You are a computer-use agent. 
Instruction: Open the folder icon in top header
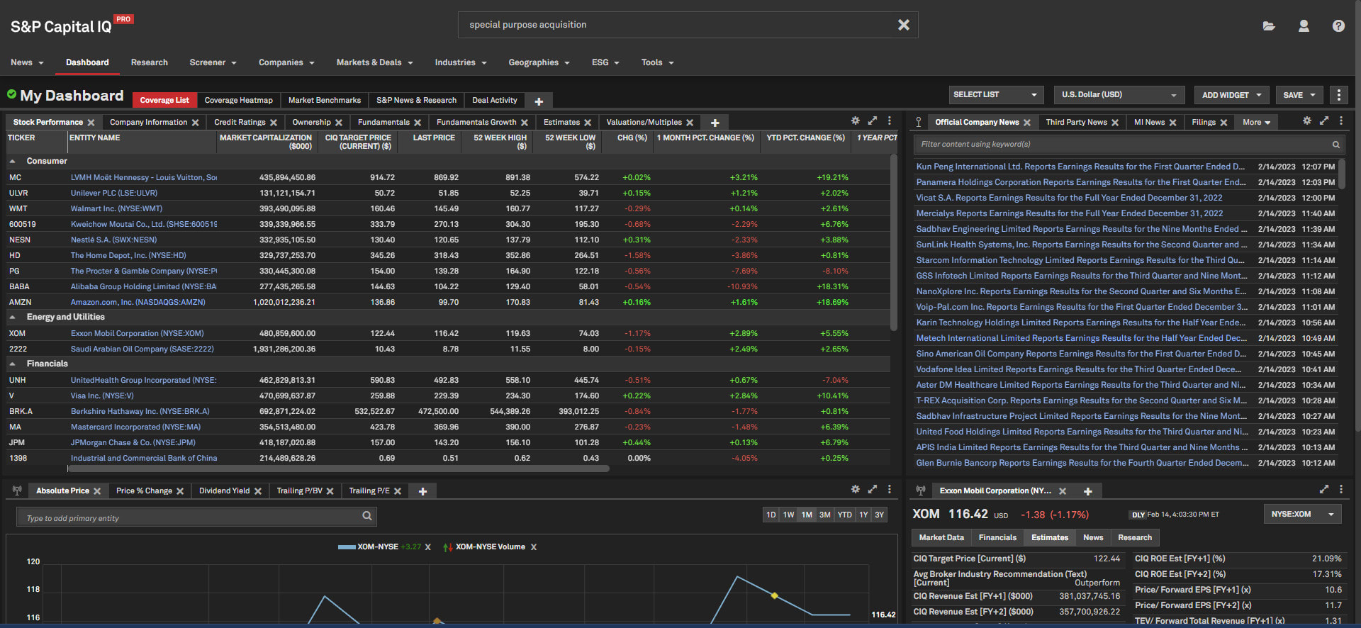click(1269, 26)
